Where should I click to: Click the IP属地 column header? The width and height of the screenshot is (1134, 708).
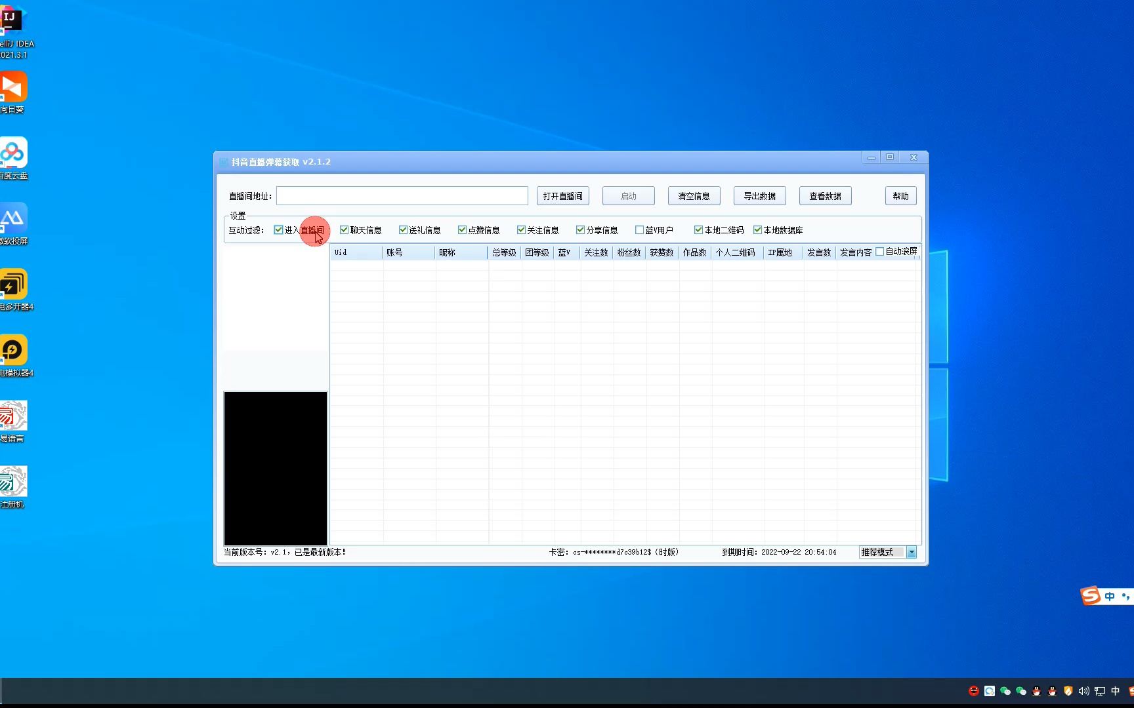[784, 252]
